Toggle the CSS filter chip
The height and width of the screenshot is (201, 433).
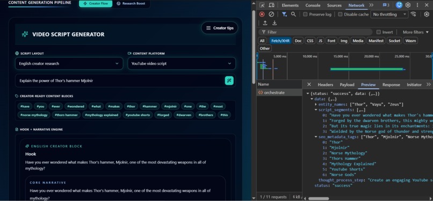[310, 41]
